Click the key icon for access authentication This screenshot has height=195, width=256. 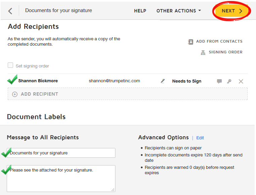click(229, 81)
